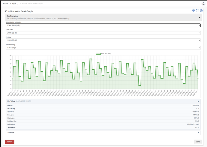Open the Y-Axis Scaling dropdown
Viewport: 207px width, 147px height.
tap(103, 48)
